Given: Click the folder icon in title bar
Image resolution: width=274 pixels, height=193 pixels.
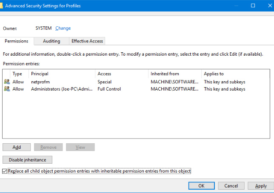Looking at the screenshot, I should coord(1,6).
